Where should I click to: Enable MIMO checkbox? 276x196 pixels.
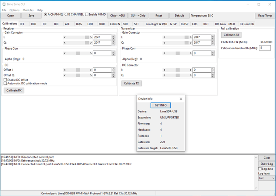pyautogui.click(x=87, y=14)
